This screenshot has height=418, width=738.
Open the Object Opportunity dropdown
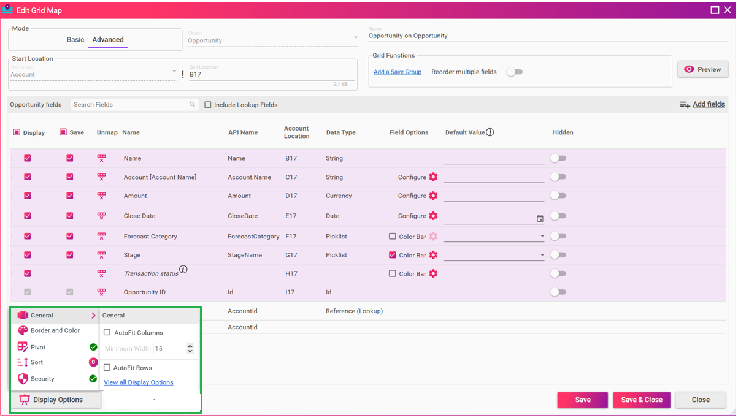[355, 38]
